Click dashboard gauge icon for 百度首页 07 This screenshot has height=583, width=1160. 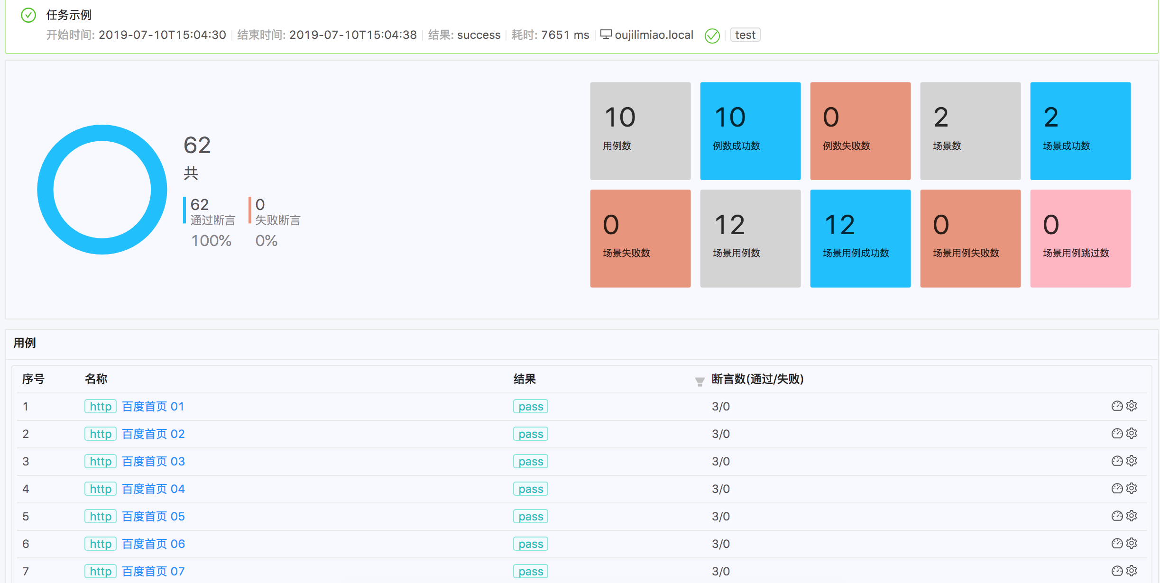coord(1117,571)
